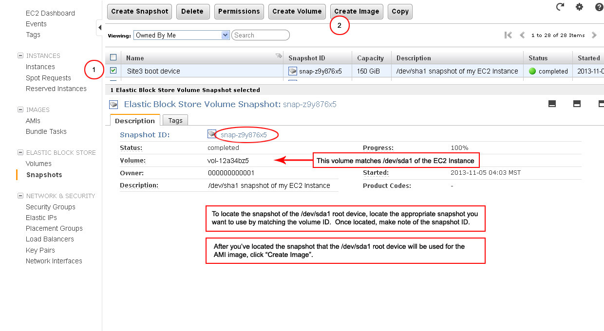Screen dimensions: 604x331
Task: Click the Create Image button
Action: [357, 11]
